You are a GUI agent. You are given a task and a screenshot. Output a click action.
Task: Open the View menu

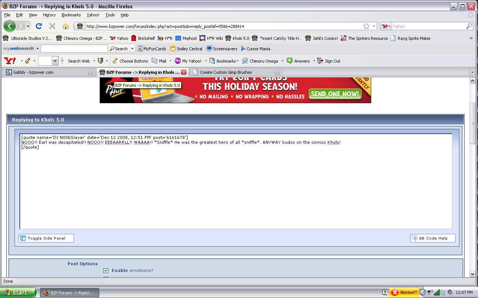33,15
